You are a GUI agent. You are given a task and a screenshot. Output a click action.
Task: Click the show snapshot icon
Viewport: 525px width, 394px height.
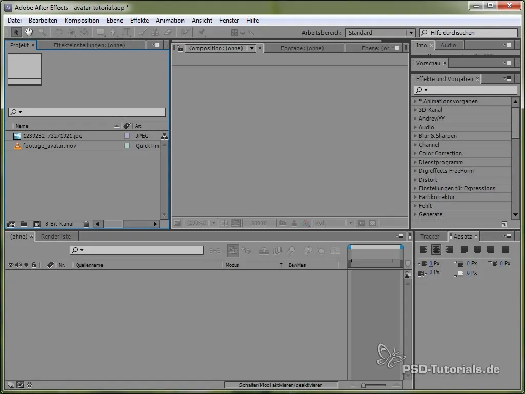click(x=294, y=223)
